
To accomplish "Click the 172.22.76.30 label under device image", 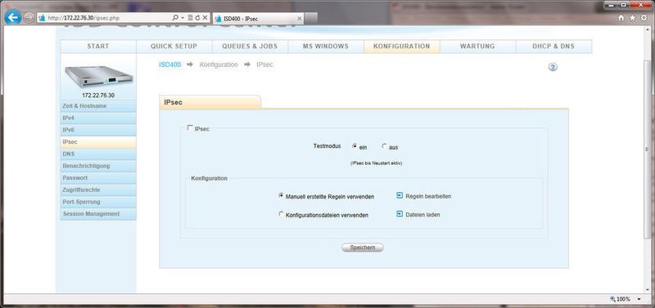I will [98, 96].
